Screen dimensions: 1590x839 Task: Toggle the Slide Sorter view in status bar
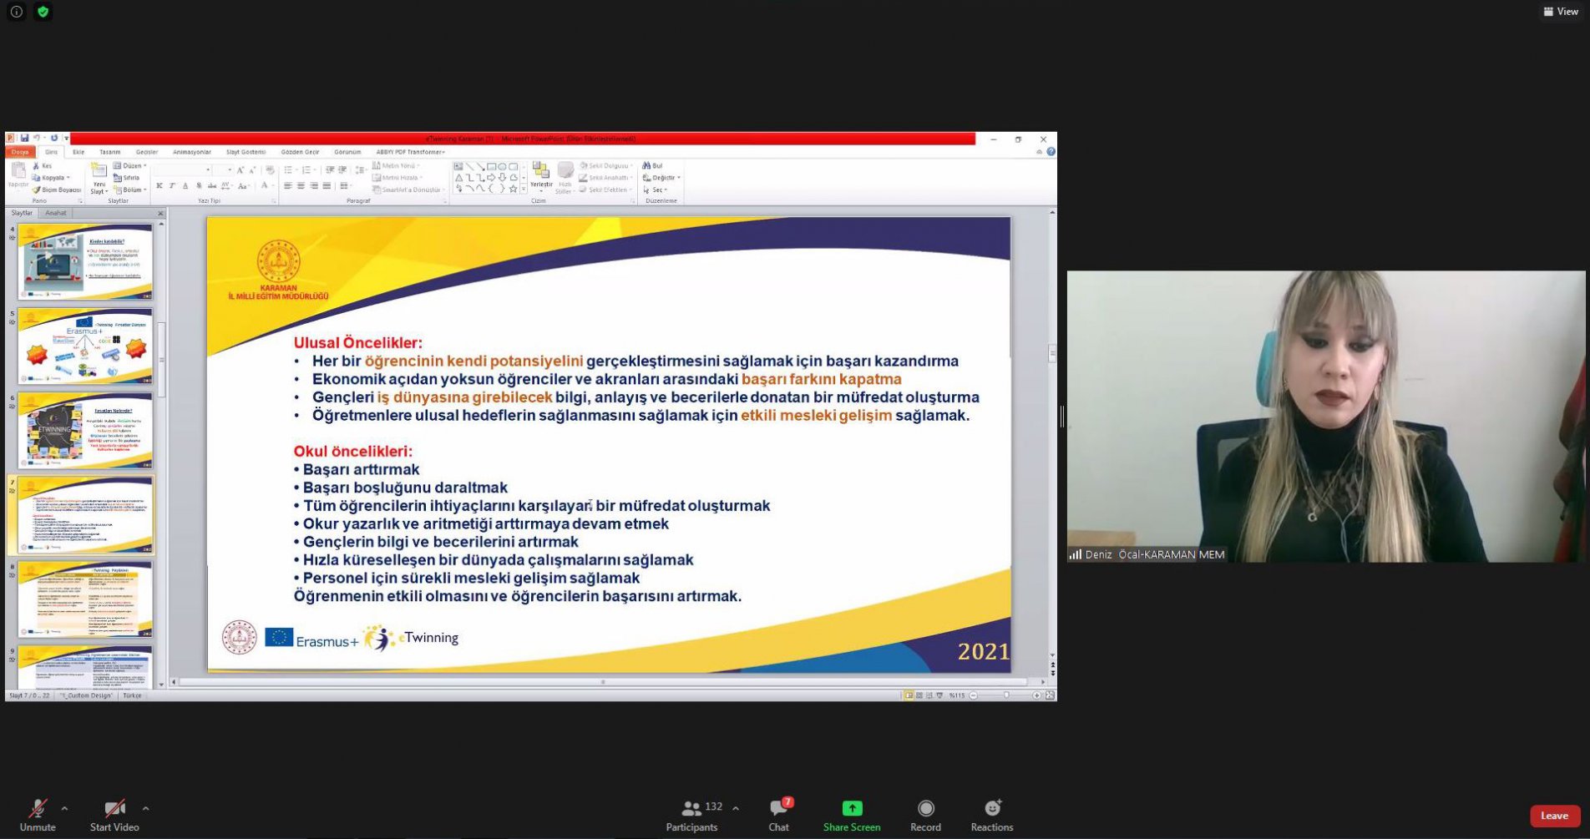919,695
